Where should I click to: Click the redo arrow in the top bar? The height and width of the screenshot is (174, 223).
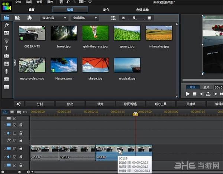pos(74,2)
